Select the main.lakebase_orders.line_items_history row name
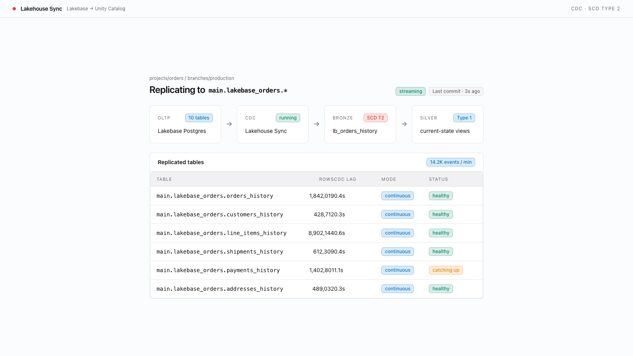This screenshot has height=356, width=633. pos(222,233)
